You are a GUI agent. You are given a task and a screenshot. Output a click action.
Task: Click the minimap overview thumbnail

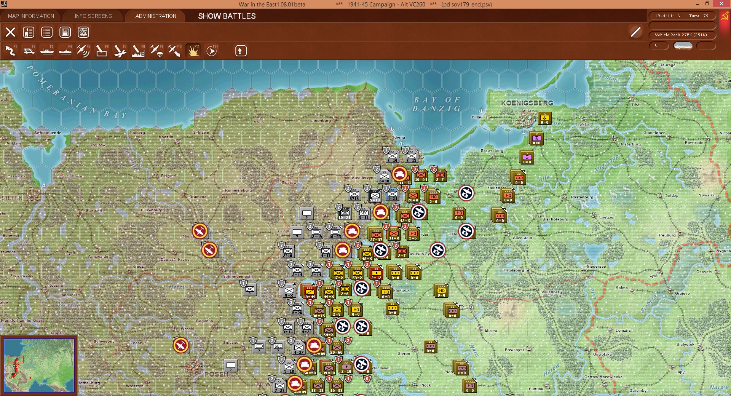tap(39, 366)
